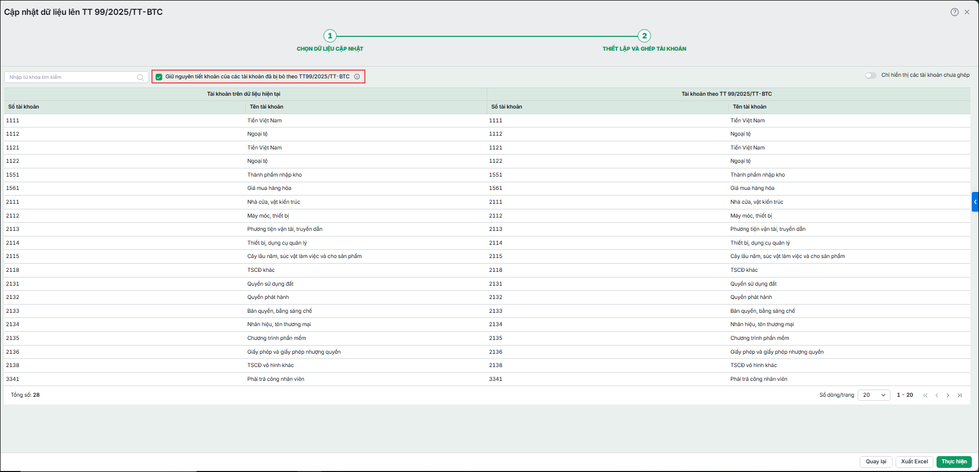Click right 'Nhãn hiệu, tên thương mại' cell

tap(762, 325)
